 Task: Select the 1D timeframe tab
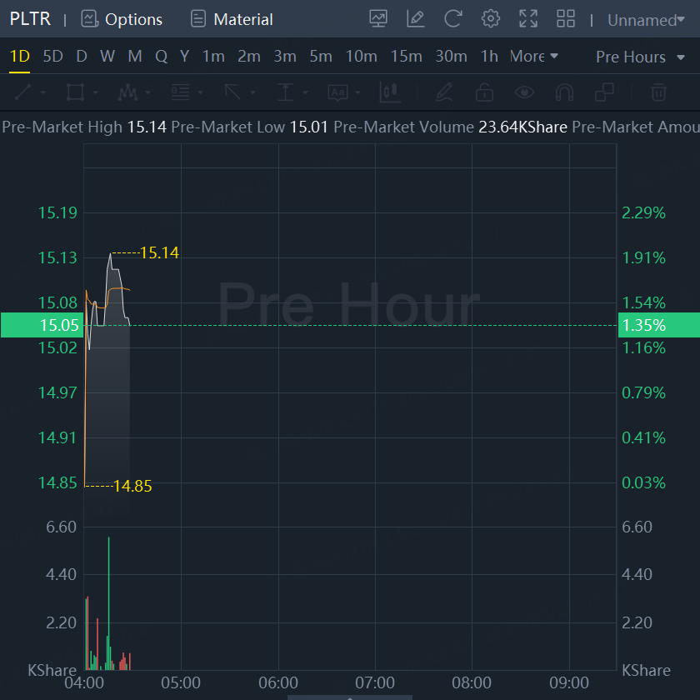[20, 57]
